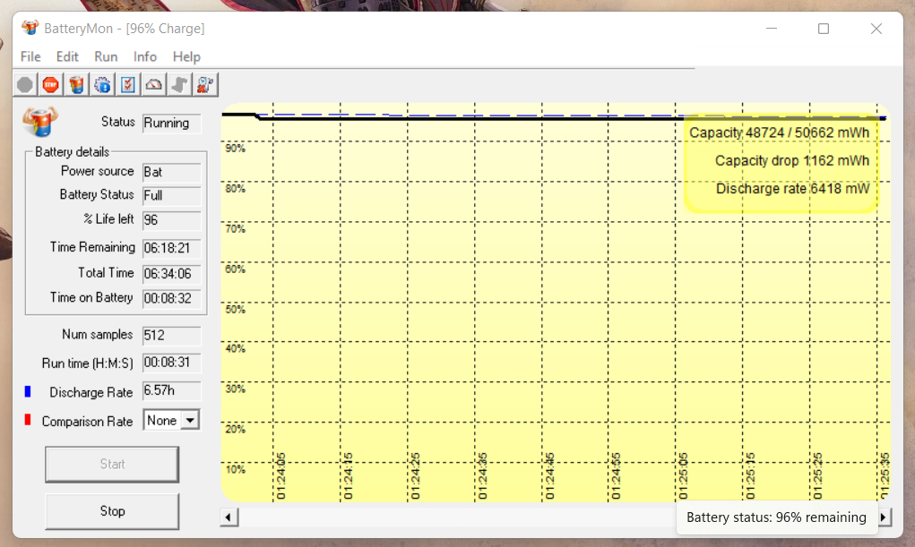Click the 10% axis label on chart
The image size is (915, 547).
pyautogui.click(x=235, y=469)
